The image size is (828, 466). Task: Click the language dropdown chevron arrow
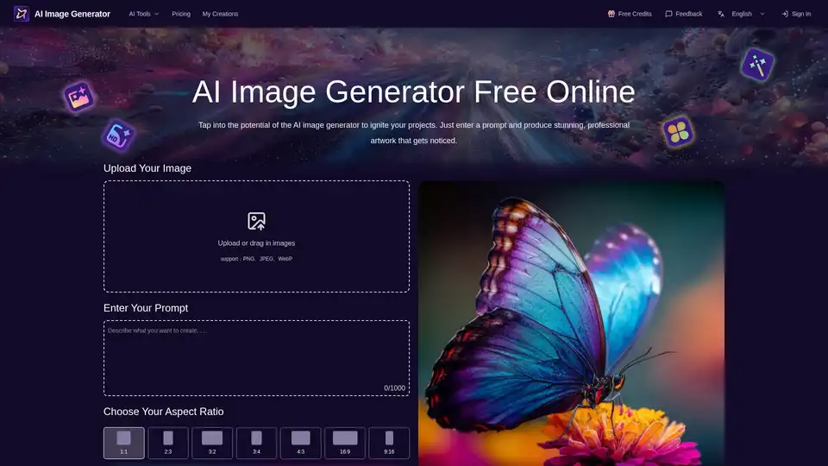coord(762,14)
